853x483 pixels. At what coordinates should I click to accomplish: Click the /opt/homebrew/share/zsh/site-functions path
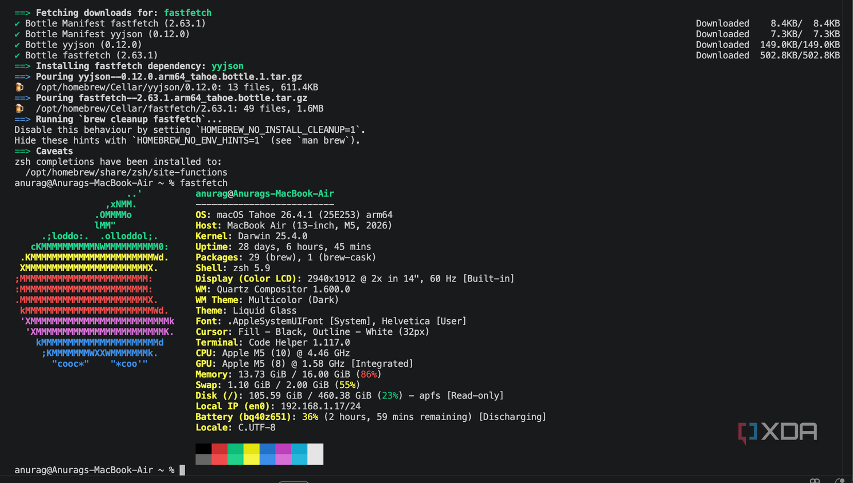tap(126, 172)
